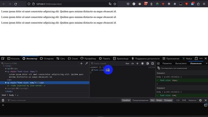Image resolution: width=208 pixels, height=117 pixels.
Task: Toggle the Ошибки console filter
Action: [126, 100]
